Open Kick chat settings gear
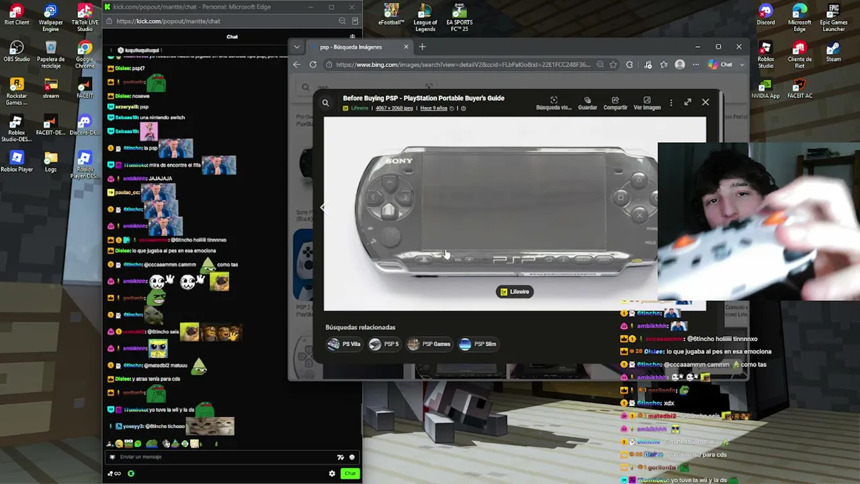 [x=332, y=474]
